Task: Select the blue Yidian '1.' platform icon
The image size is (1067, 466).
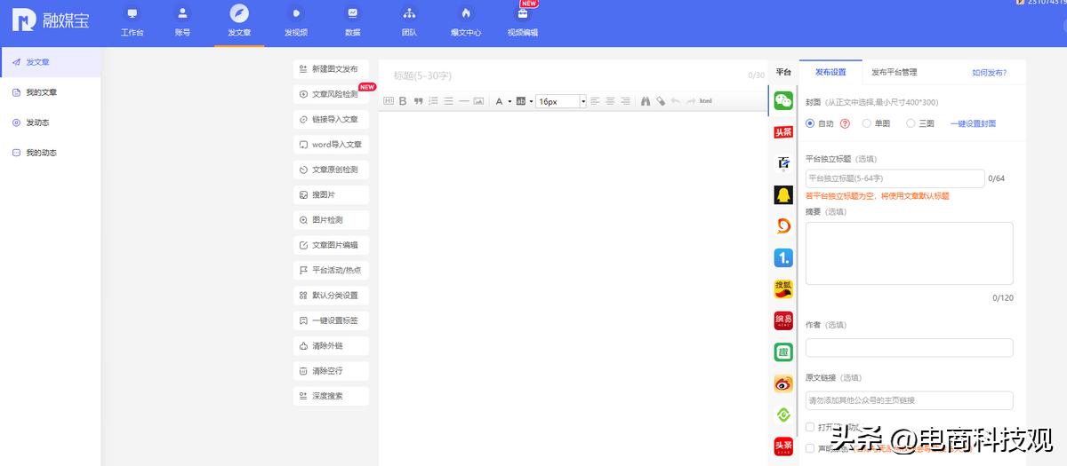Action: pyautogui.click(x=783, y=258)
